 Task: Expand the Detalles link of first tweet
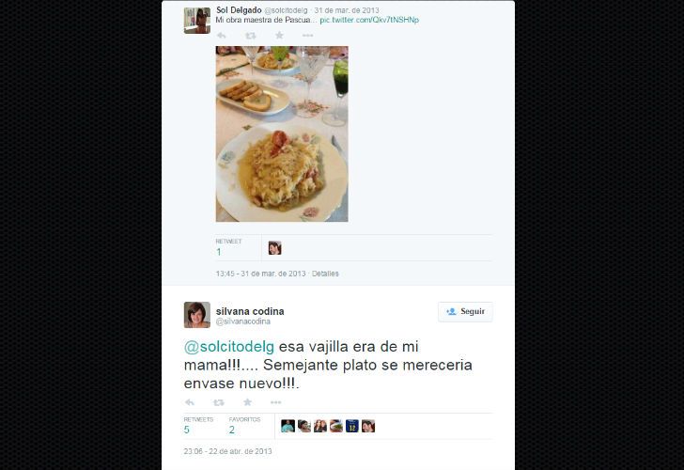pyautogui.click(x=325, y=274)
